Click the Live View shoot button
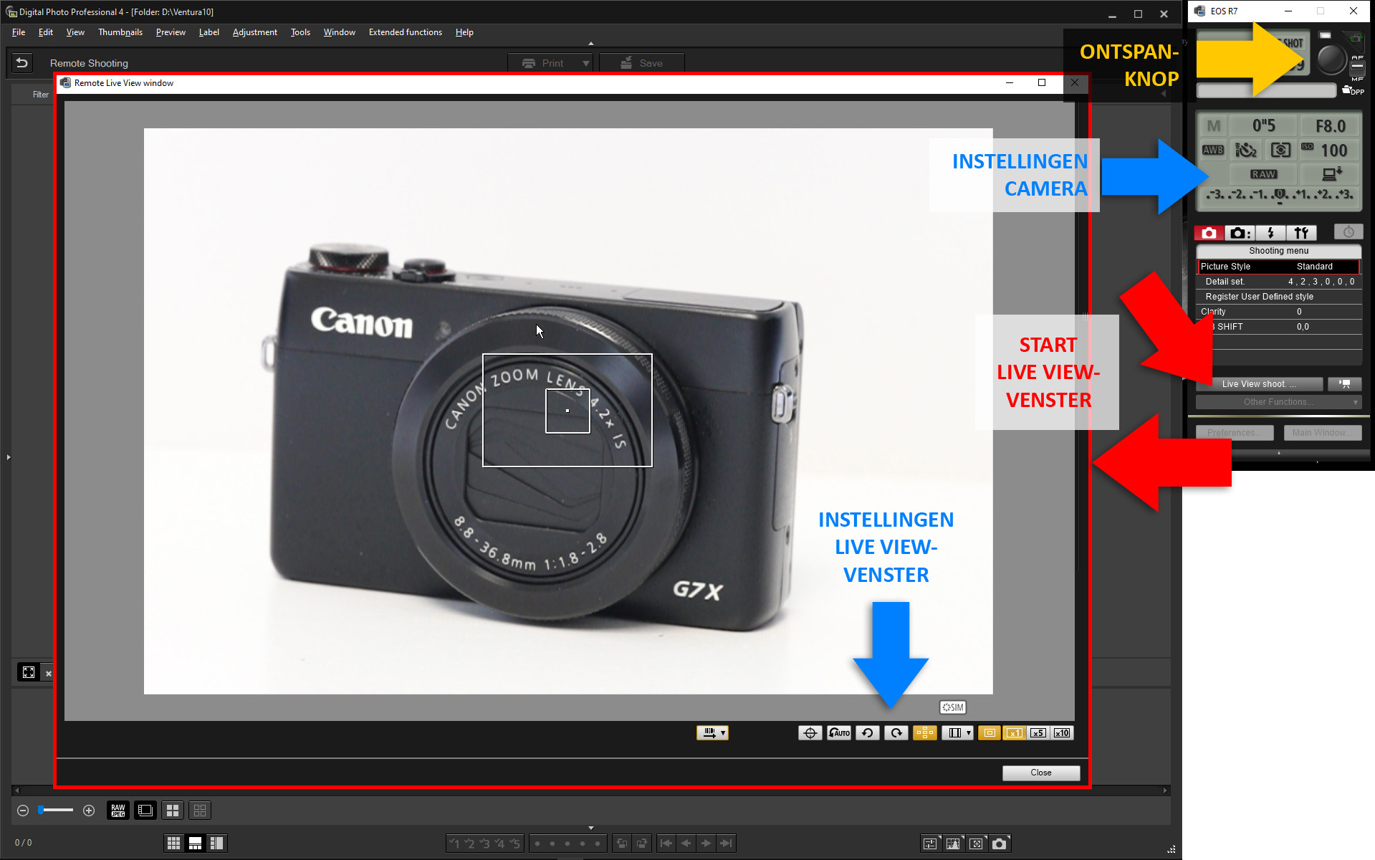 (x=1259, y=384)
